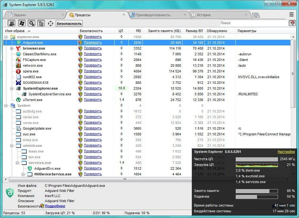Click Процессы: 53 in status bar

14,213
